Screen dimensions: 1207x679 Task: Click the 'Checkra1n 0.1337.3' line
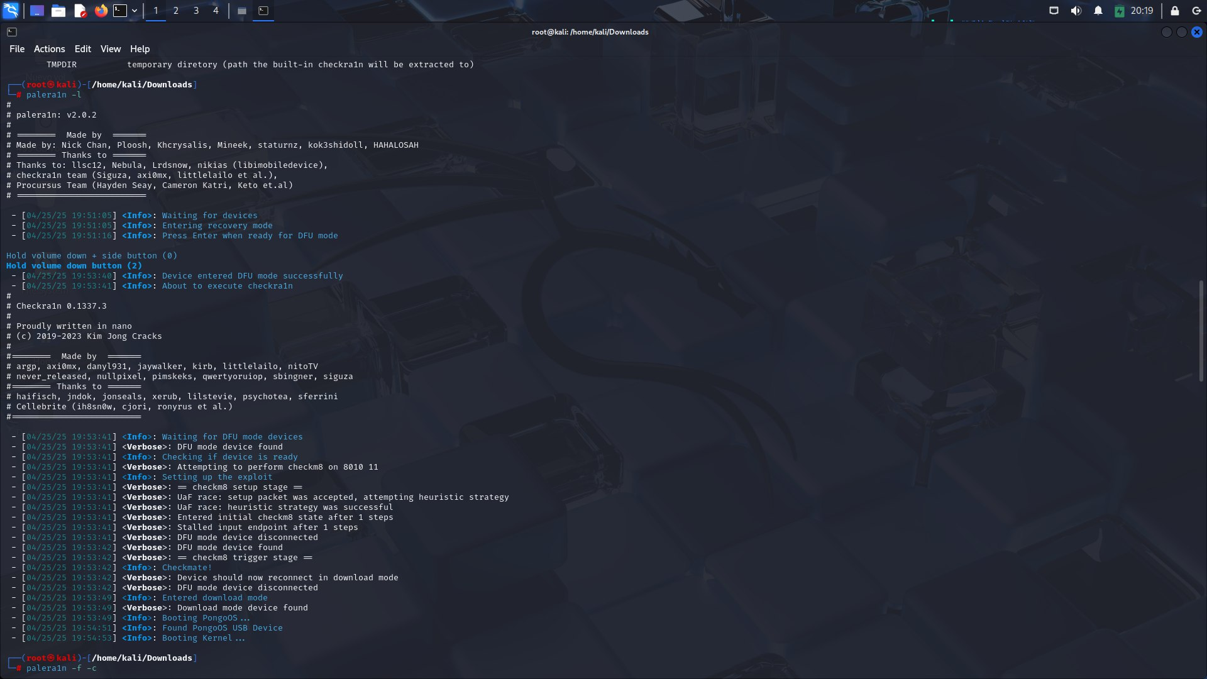click(x=61, y=306)
